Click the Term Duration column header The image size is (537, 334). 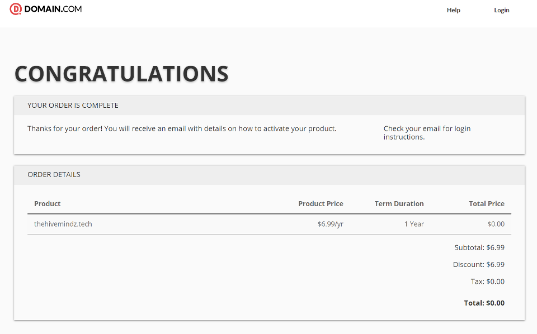pos(399,204)
